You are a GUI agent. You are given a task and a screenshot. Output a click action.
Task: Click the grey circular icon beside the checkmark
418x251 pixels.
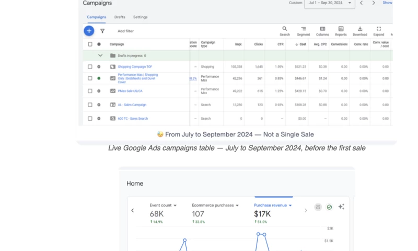[x=318, y=207]
